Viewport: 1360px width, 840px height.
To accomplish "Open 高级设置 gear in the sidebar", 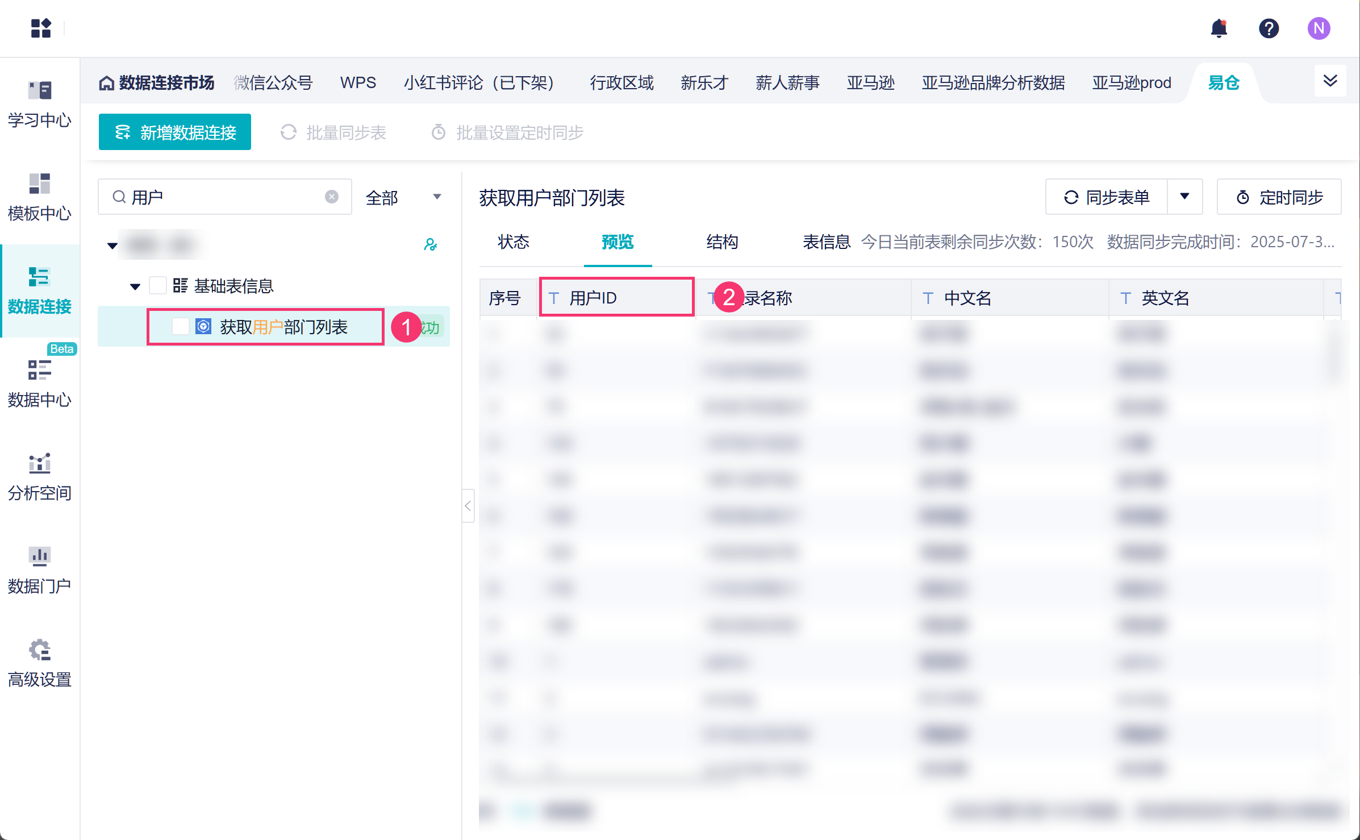I will click(40, 663).
